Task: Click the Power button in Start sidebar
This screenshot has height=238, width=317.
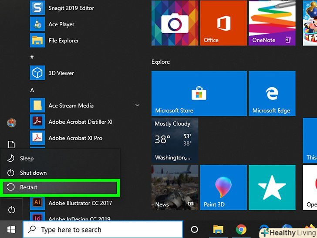Action: (x=11, y=210)
